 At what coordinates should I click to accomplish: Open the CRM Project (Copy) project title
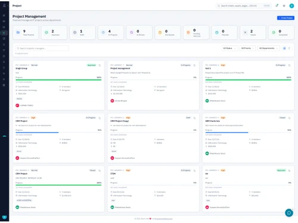120,121
